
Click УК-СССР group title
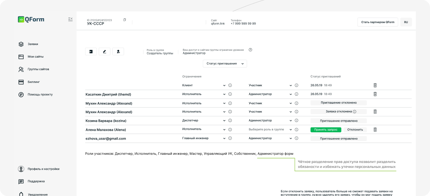click(x=95, y=24)
